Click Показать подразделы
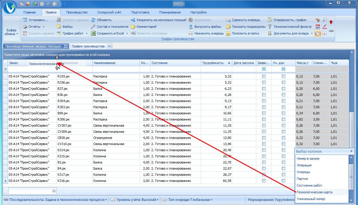Screen dimensions: 358x205 click(246, 27)
